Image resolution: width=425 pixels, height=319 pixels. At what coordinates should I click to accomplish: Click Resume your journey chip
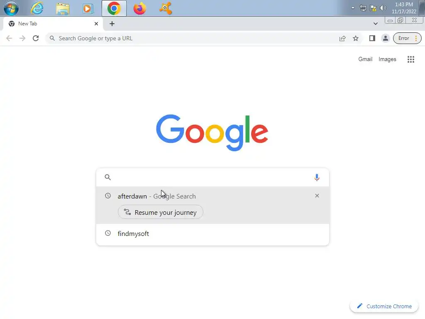click(x=161, y=212)
